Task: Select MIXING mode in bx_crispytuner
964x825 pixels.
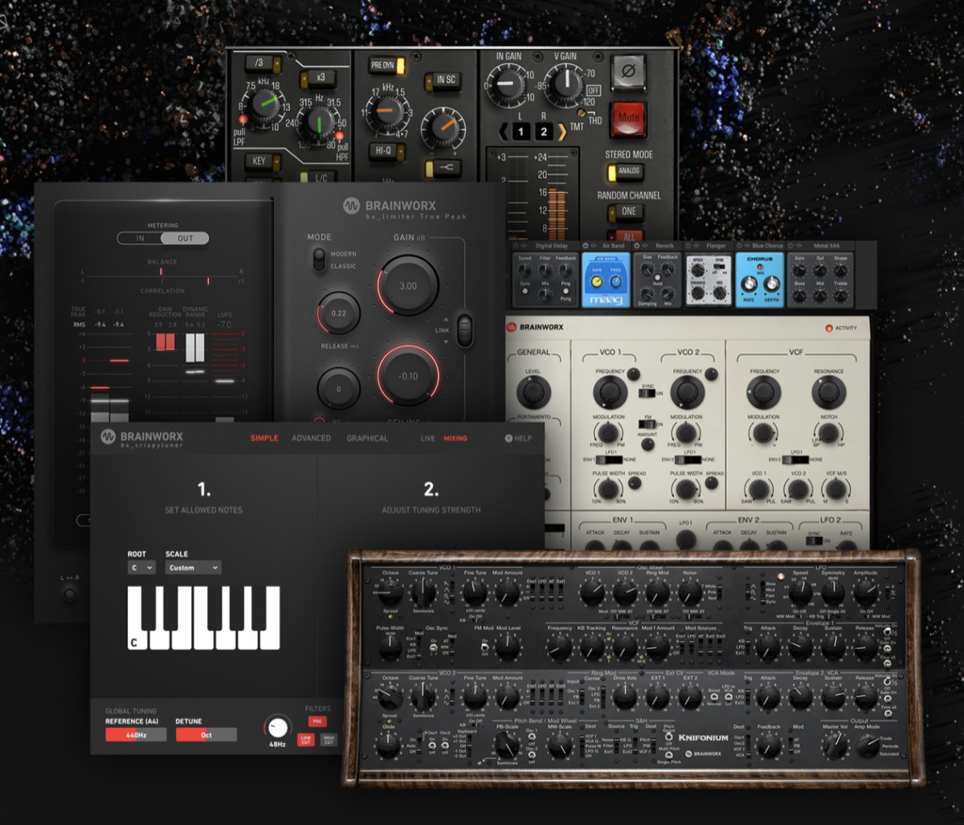Action: click(455, 438)
